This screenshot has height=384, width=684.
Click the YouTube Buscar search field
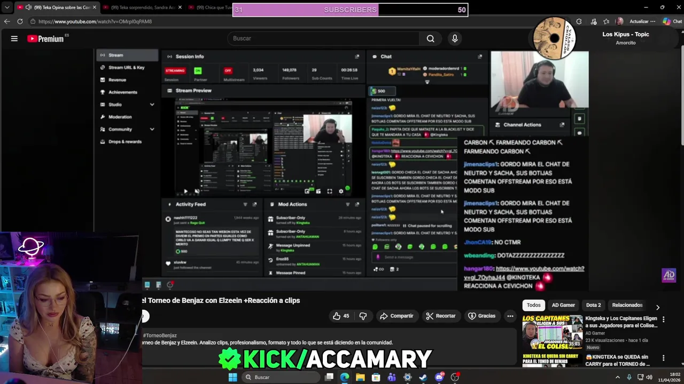[x=324, y=38]
